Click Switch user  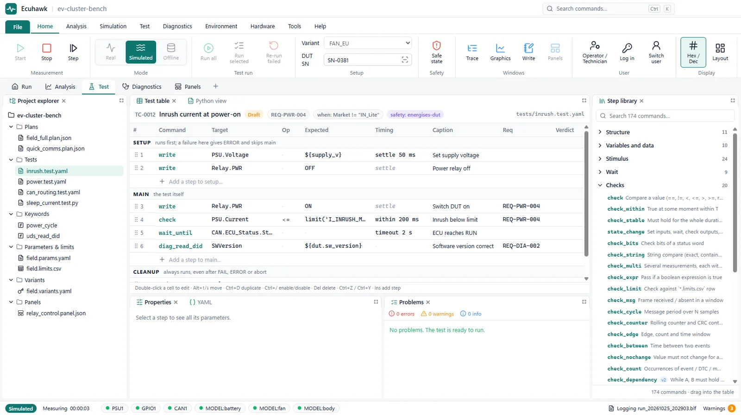click(656, 52)
